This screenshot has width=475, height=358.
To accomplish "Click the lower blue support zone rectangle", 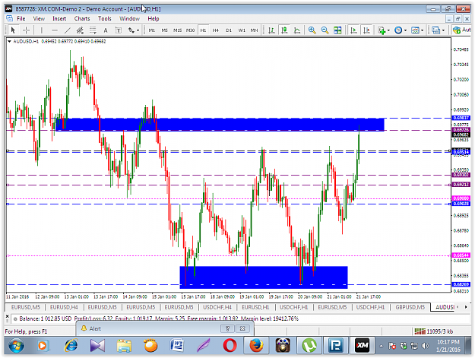I will (x=264, y=276).
